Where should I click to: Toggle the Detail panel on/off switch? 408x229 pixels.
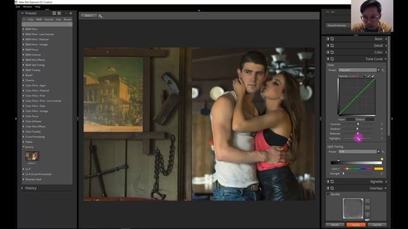click(328, 45)
